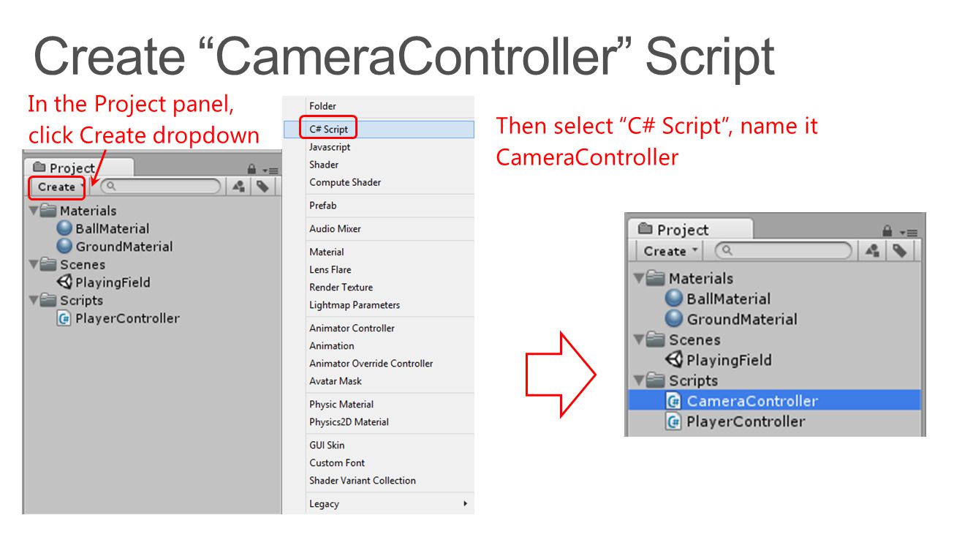954x537 pixels.
Task: Click Scripts folder icon in right panel
Action: point(656,380)
